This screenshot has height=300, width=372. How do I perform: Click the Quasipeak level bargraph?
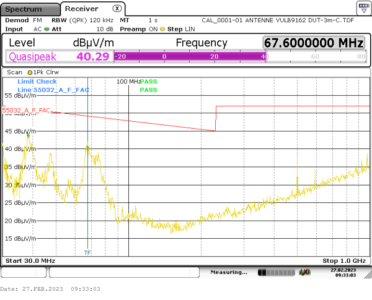pos(240,56)
